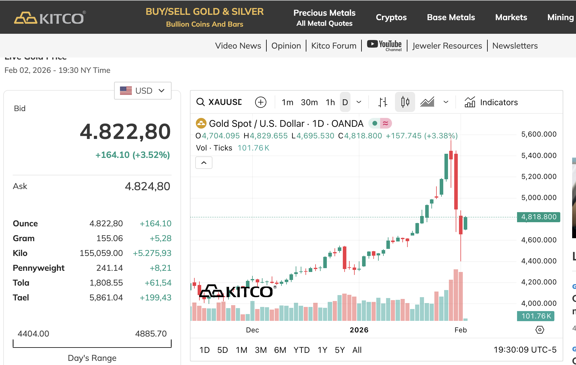Screen dimensions: 576x365
Task: Select the Candles chart style
Action: 405,102
